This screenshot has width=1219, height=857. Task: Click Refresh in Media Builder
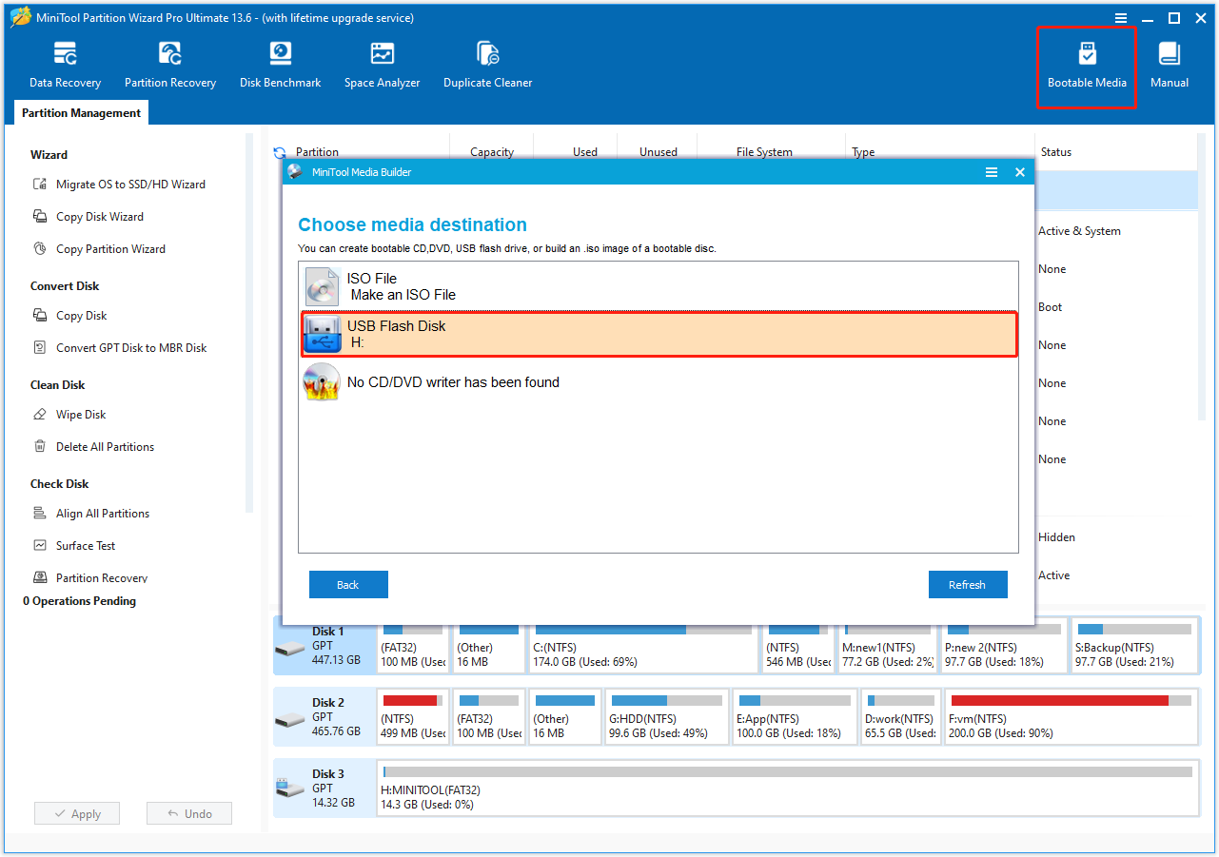coord(968,585)
